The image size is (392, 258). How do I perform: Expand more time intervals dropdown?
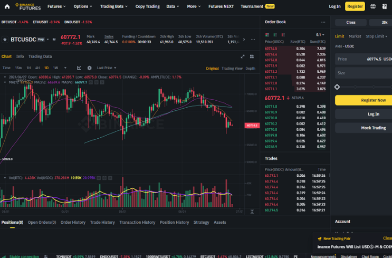(x=65, y=68)
